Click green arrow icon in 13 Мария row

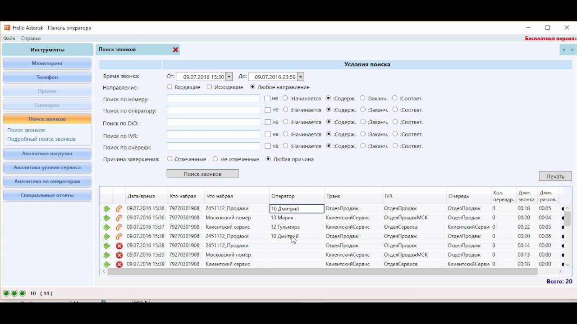pyautogui.click(x=106, y=218)
